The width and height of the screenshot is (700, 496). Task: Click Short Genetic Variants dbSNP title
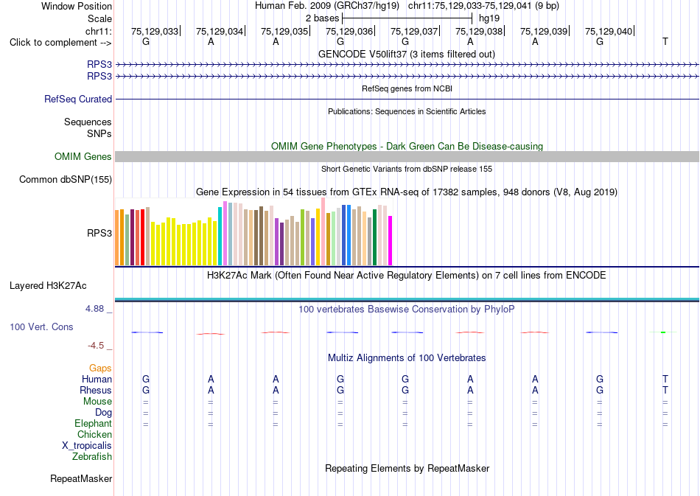click(x=407, y=169)
